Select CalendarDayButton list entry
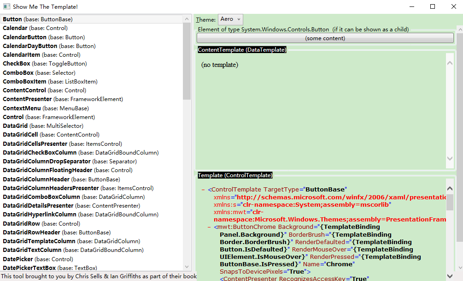Viewport: 463px width, 281px height. pyautogui.click(x=92, y=46)
